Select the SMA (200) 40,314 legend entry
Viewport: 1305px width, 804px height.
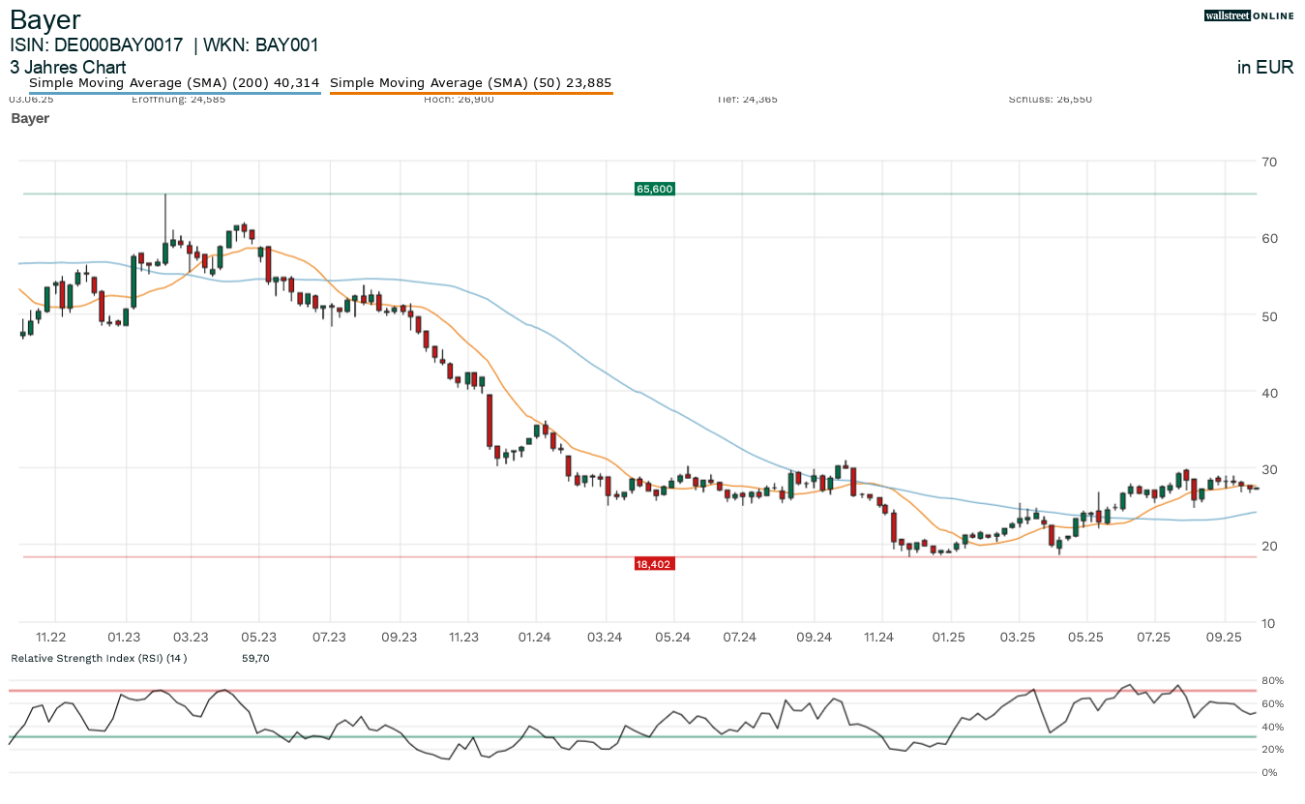coord(174,83)
